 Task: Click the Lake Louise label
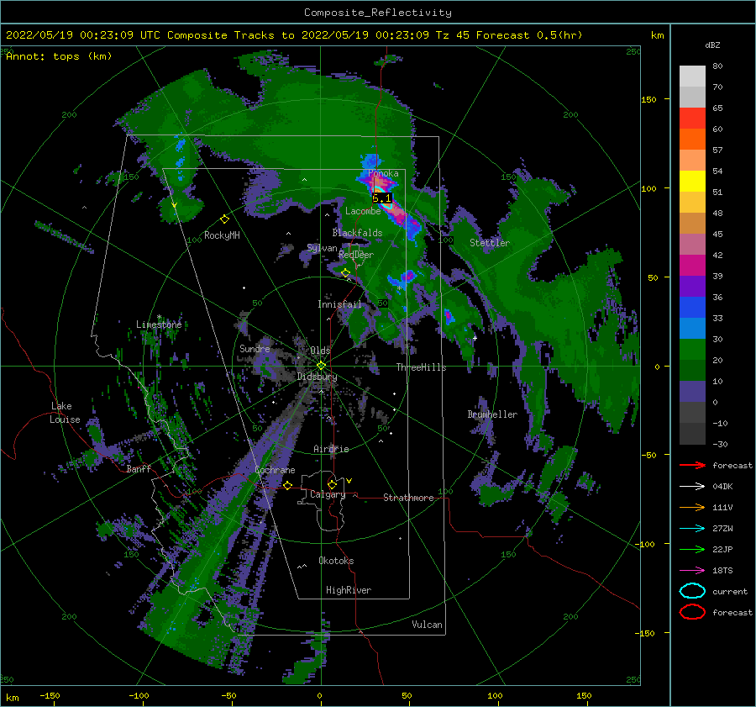coord(65,413)
